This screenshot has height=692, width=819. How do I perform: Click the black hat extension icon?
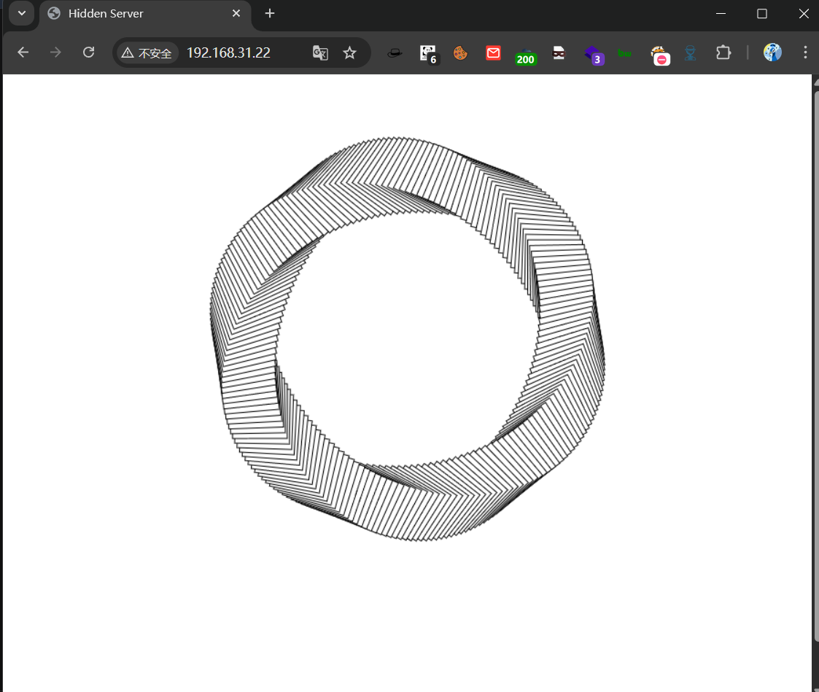click(395, 53)
